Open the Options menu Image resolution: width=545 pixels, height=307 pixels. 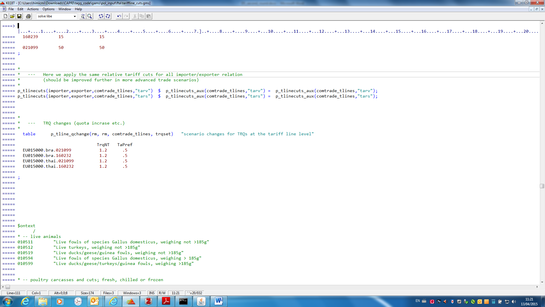tap(48, 9)
